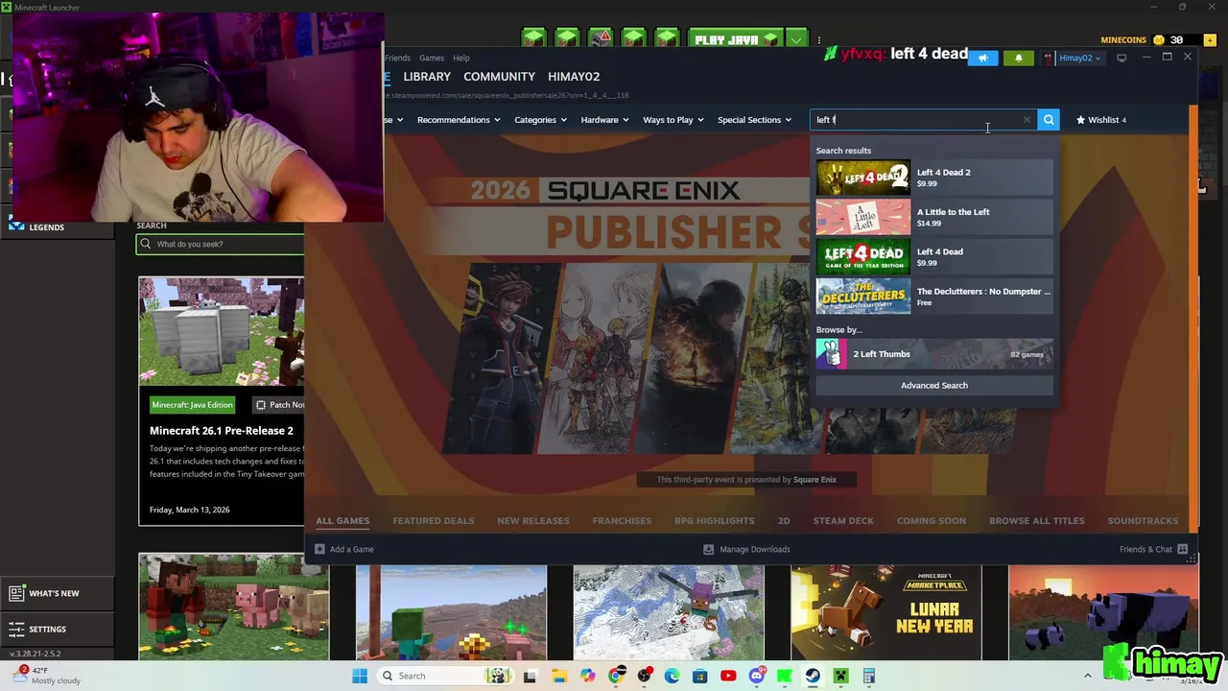1228x691 pixels.
Task: Expand the Ways to Play dropdown
Action: (x=673, y=120)
